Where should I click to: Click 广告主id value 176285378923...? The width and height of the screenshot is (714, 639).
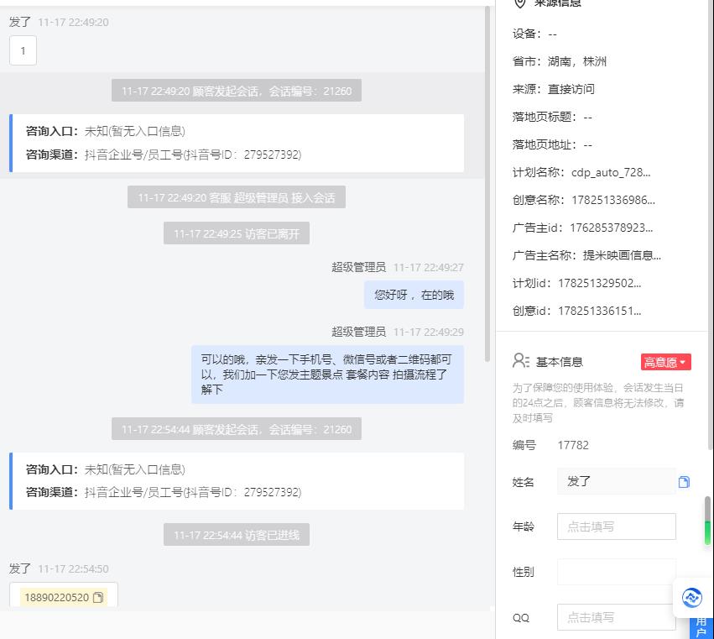point(611,228)
